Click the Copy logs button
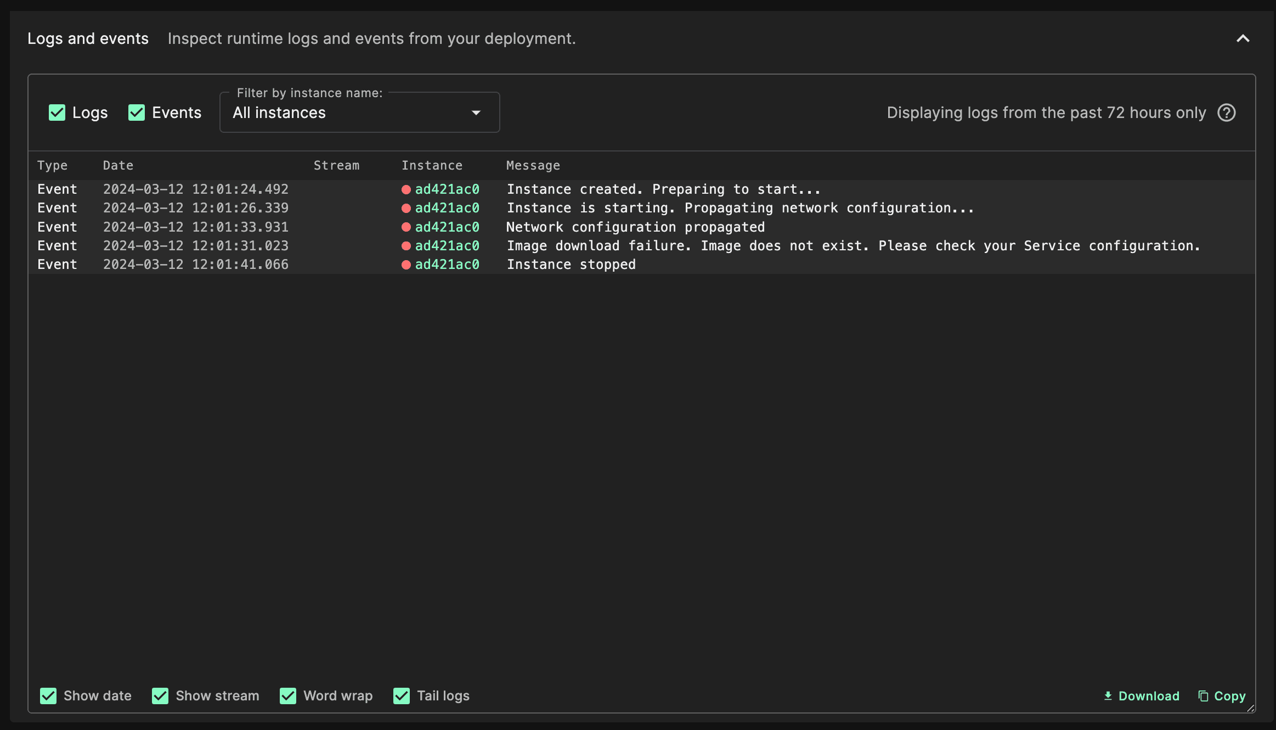Viewport: 1276px width, 730px height. (1229, 696)
